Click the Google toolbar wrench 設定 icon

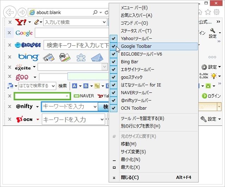tap(212, 33)
